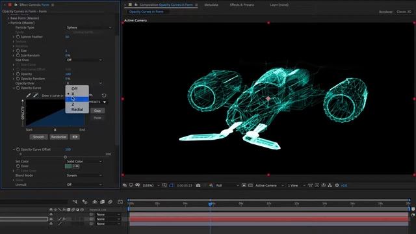The height and width of the screenshot is (234, 416).
Task: Open the Particle Type Sphere dropdown
Action: 88,27
